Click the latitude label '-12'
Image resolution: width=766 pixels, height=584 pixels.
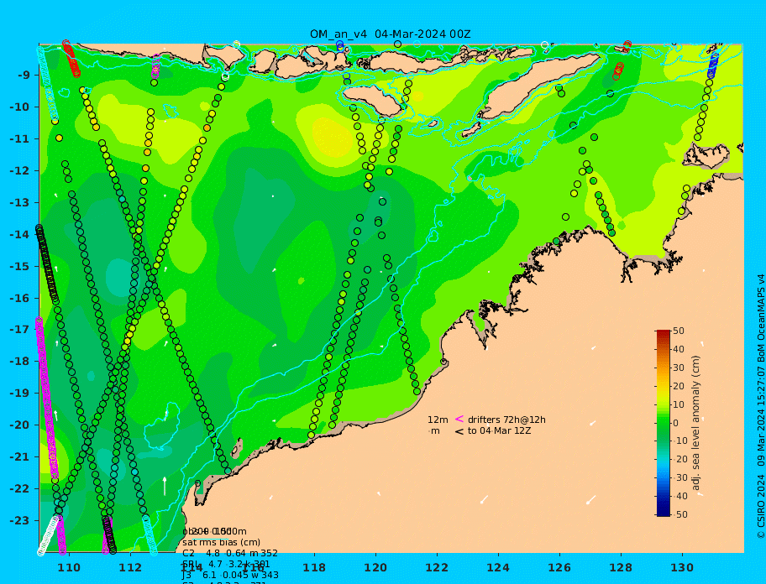(x=19, y=170)
